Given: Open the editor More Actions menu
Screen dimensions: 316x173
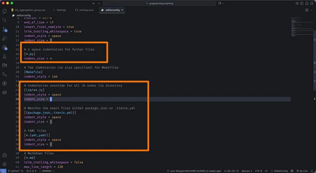Looking at the screenshot, I should (x=312, y=10).
